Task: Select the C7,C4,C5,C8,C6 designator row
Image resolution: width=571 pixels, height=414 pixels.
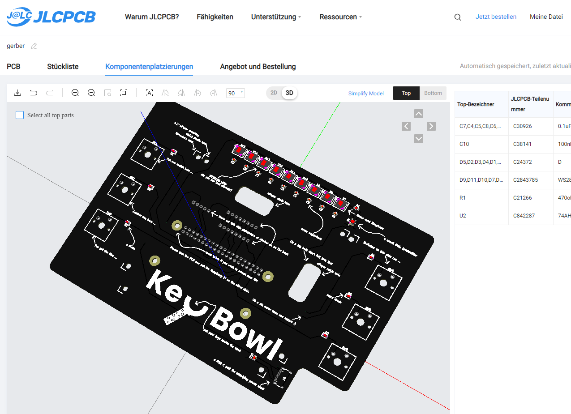Action: tap(513, 126)
